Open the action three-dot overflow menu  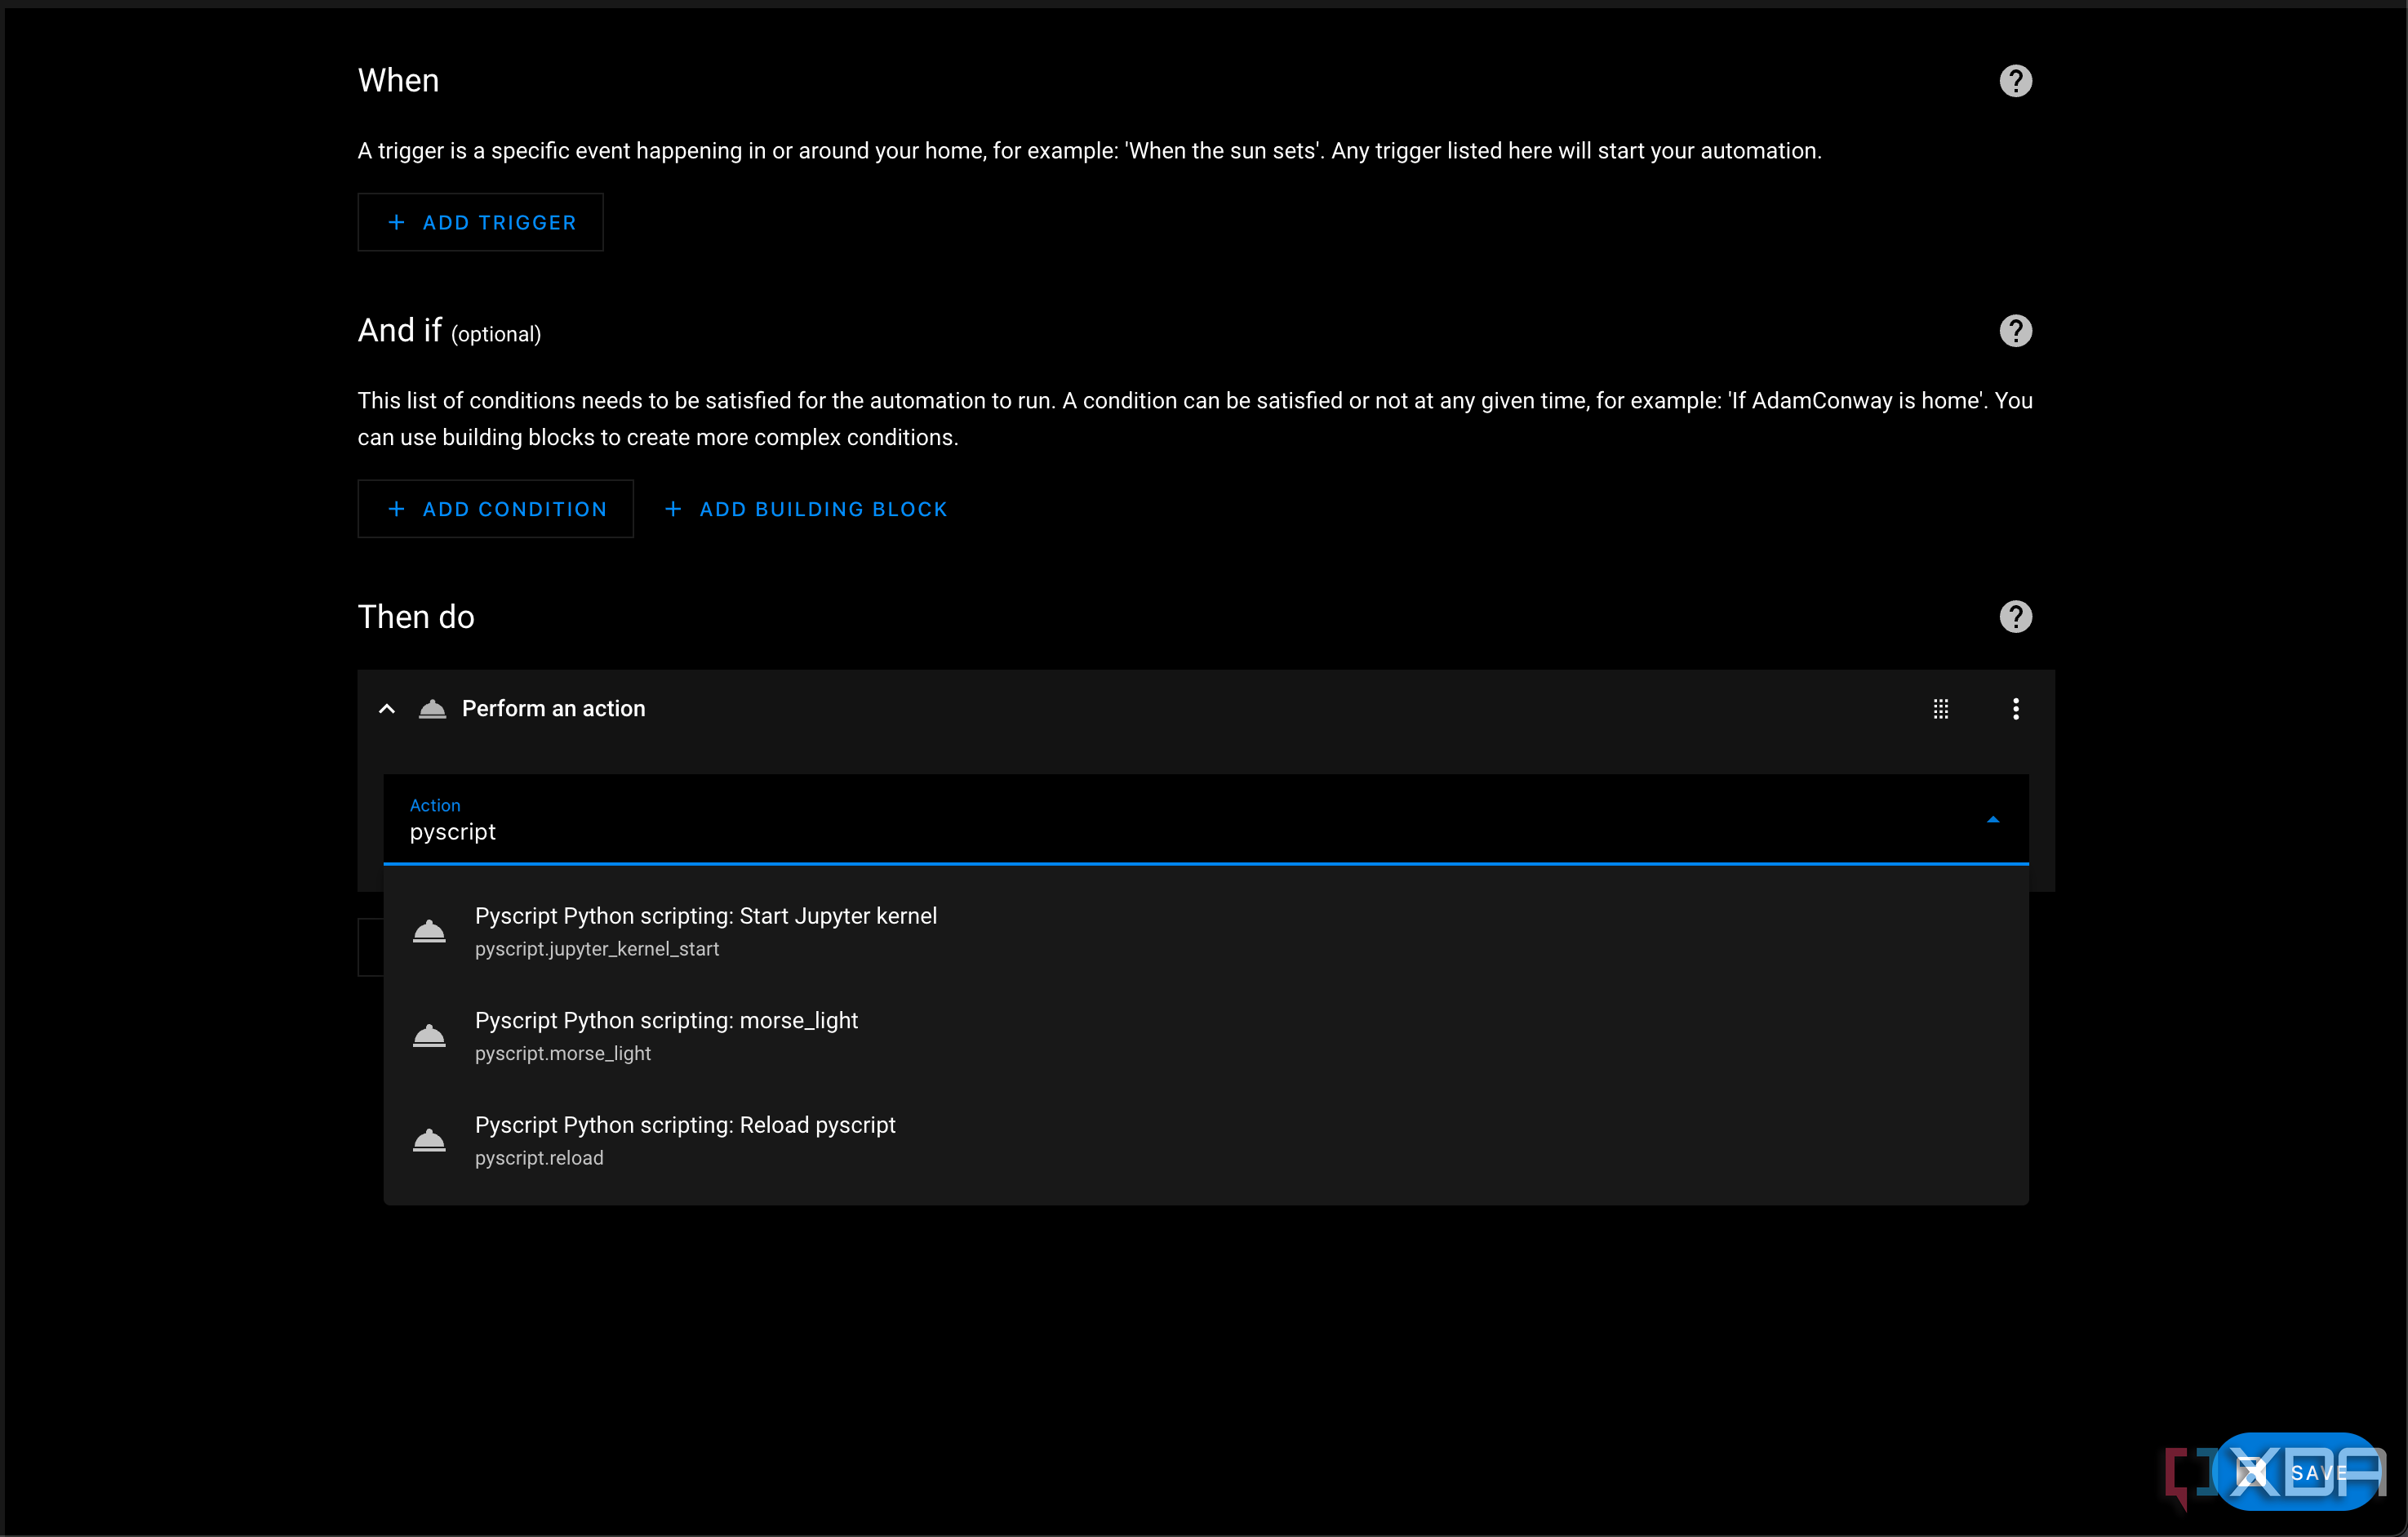2015,708
